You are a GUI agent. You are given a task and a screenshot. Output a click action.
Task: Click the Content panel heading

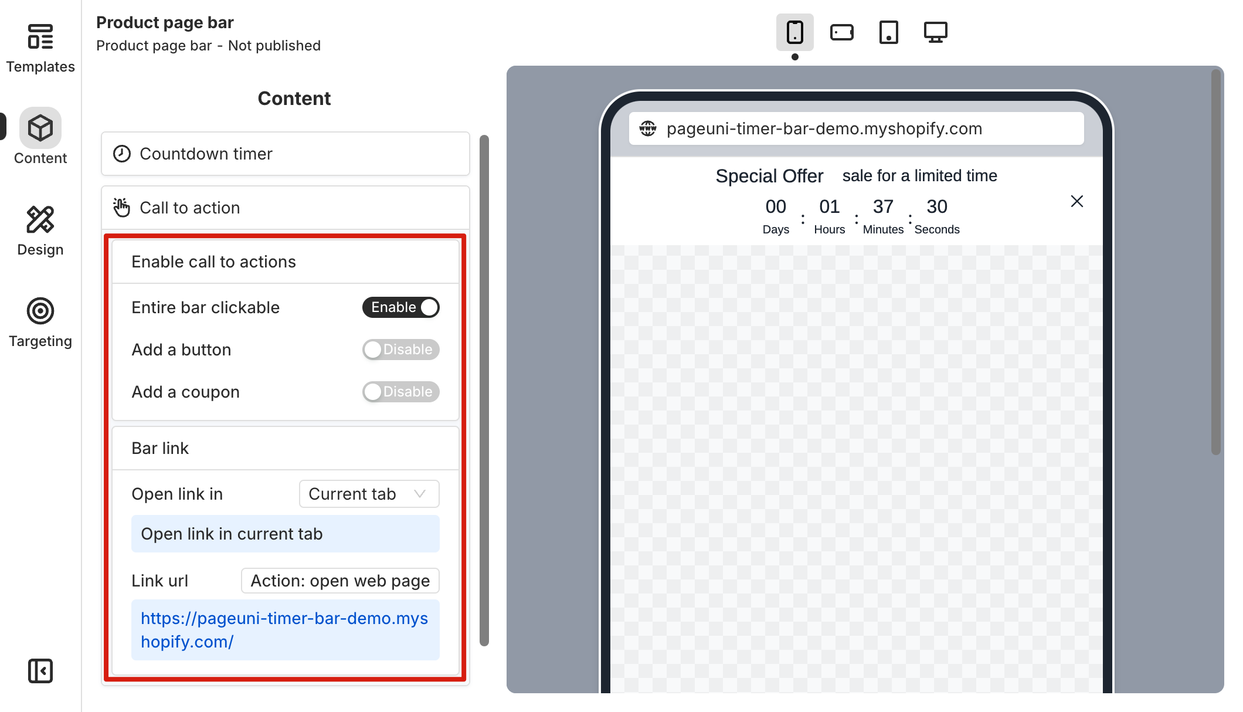point(294,99)
